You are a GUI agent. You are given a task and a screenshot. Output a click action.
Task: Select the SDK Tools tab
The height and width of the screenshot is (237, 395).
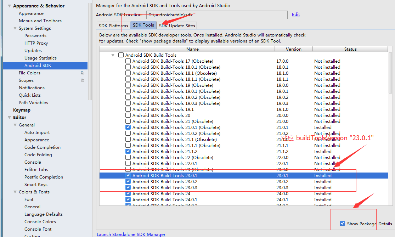tap(143, 25)
